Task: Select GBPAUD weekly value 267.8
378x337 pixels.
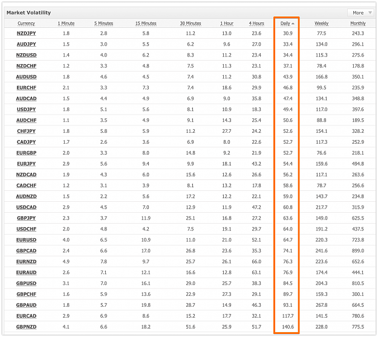Action: coord(322,305)
